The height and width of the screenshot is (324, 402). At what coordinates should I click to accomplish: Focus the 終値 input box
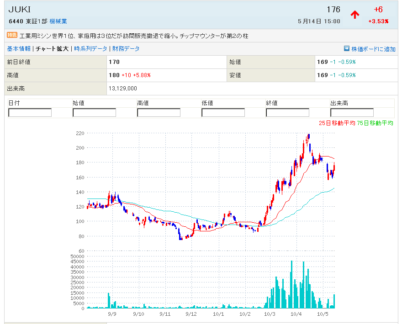pyautogui.click(x=288, y=113)
